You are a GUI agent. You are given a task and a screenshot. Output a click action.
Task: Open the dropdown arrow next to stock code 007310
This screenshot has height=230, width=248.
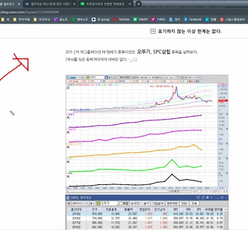(83, 203)
